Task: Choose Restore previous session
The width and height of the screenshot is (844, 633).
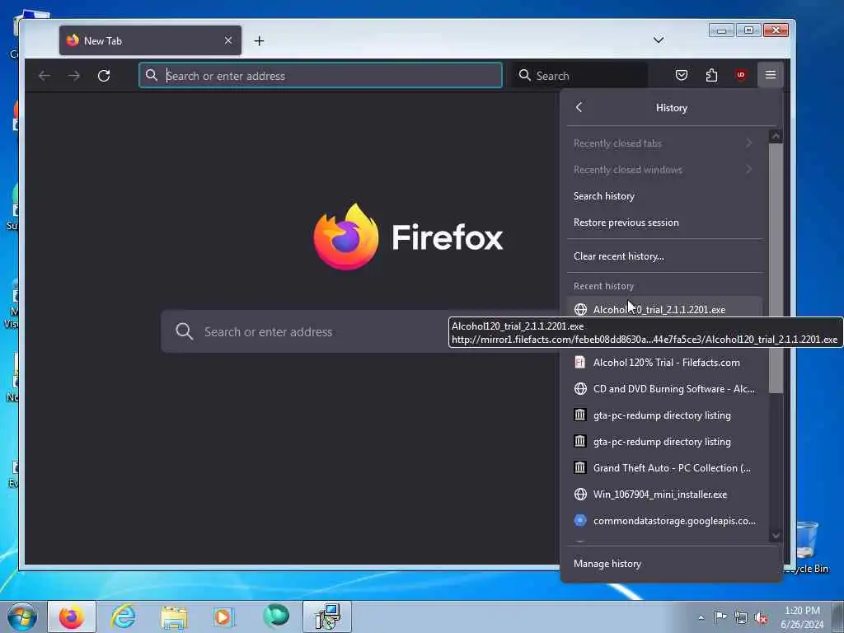Action: [x=664, y=223]
